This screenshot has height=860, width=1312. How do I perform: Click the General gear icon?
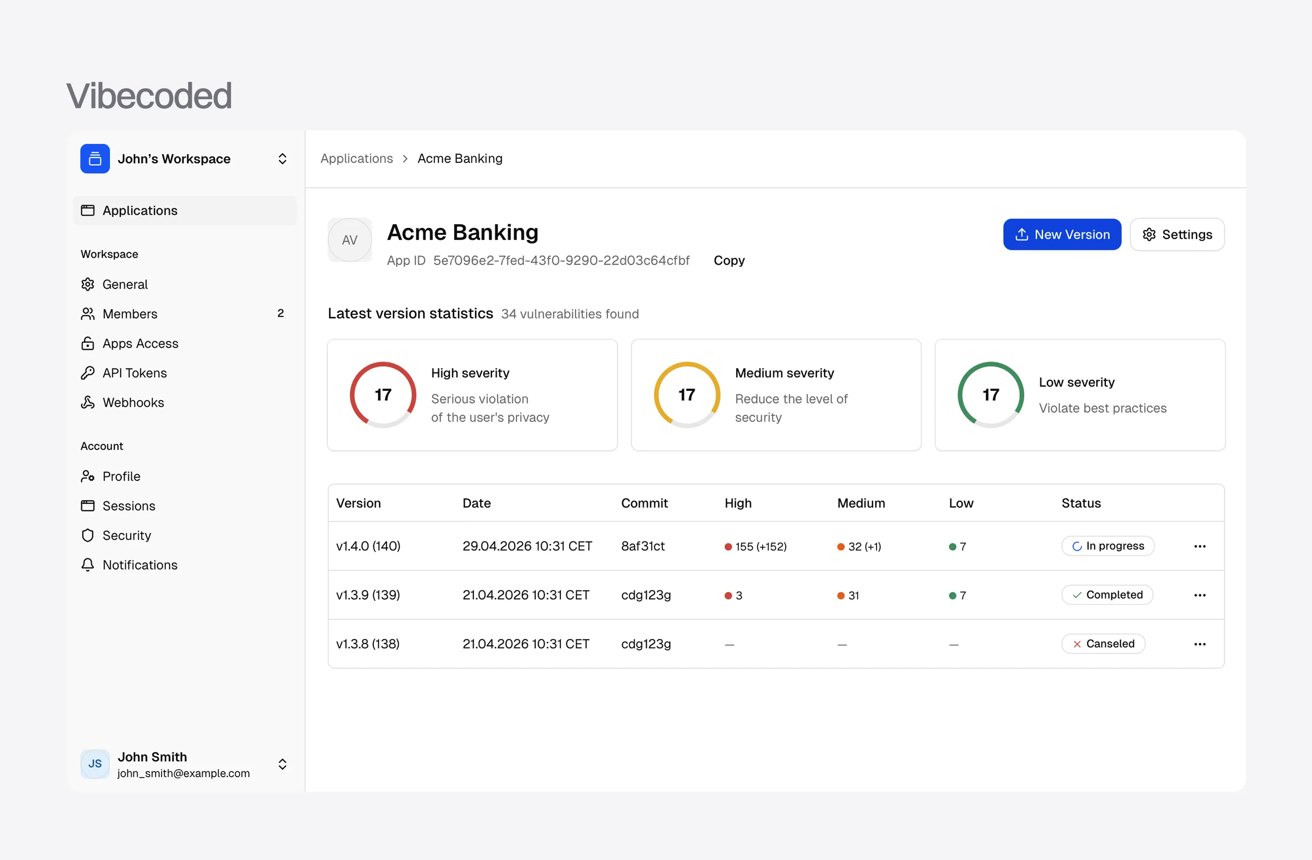pyautogui.click(x=87, y=284)
